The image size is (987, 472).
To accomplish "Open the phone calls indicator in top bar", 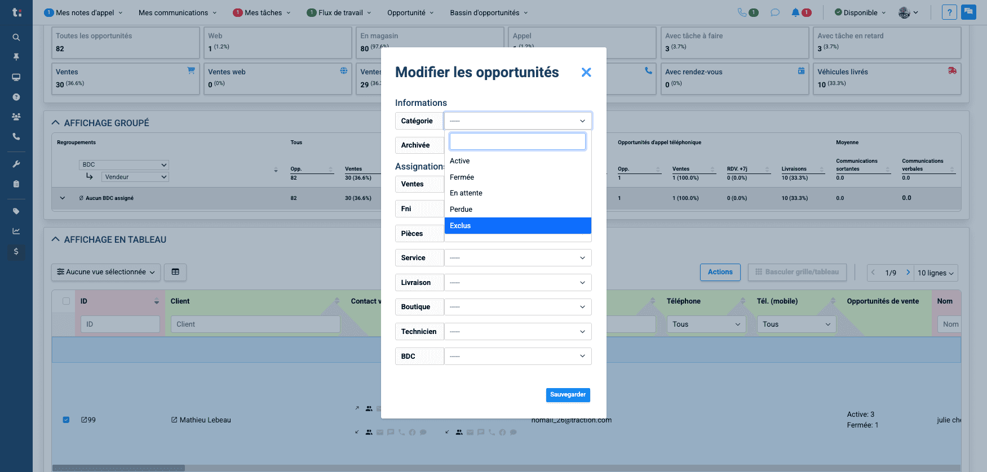I will [x=748, y=12].
